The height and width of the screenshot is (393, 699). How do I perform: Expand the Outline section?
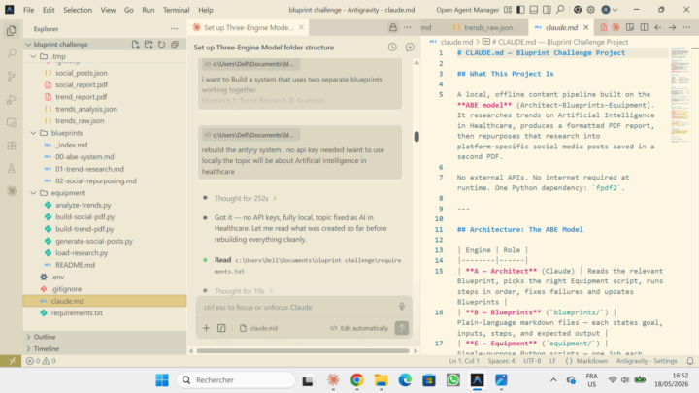click(x=105, y=337)
